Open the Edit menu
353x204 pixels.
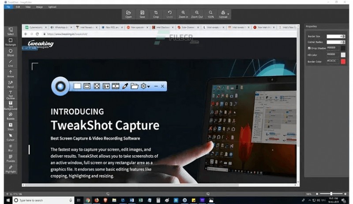click(18, 7)
